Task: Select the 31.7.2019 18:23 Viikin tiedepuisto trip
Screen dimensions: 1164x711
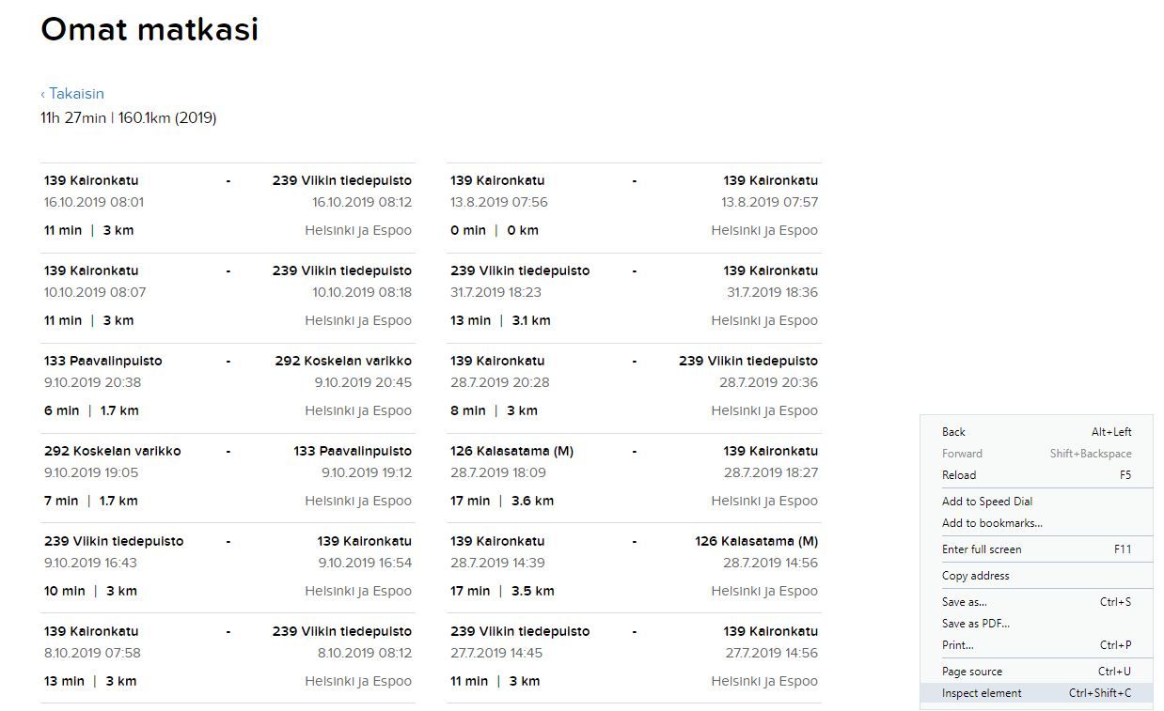Action: pyautogui.click(x=634, y=298)
